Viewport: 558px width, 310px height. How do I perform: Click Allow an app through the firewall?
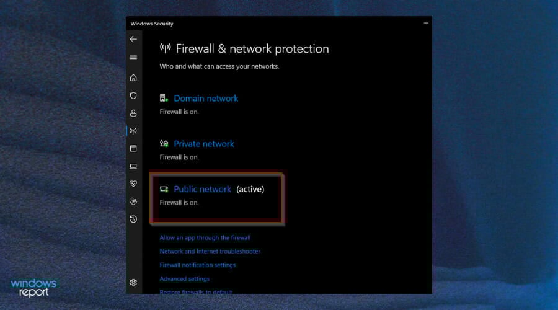click(x=205, y=237)
